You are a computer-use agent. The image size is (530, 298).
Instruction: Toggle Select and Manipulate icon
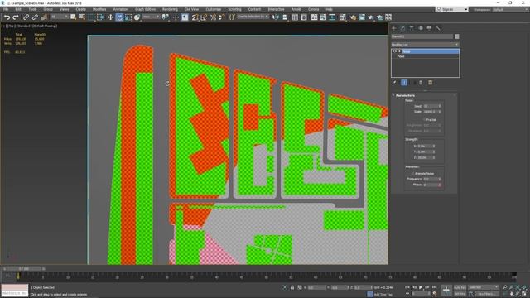click(176, 17)
